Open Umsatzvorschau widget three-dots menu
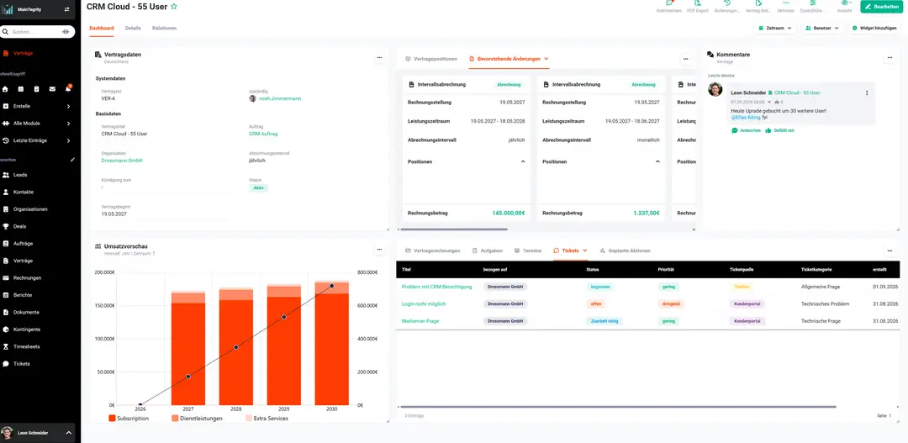Viewport: 908px width, 443px height. point(379,249)
